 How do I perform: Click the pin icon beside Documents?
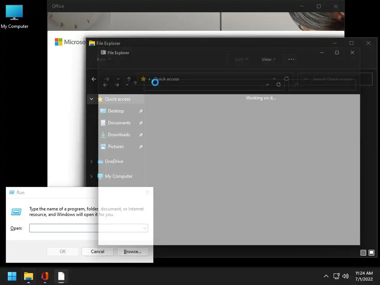(141, 123)
